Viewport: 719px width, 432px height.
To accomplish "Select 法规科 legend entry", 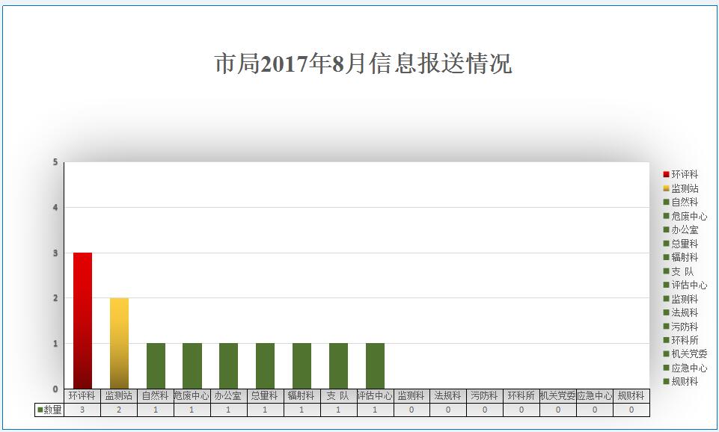I will tap(685, 312).
